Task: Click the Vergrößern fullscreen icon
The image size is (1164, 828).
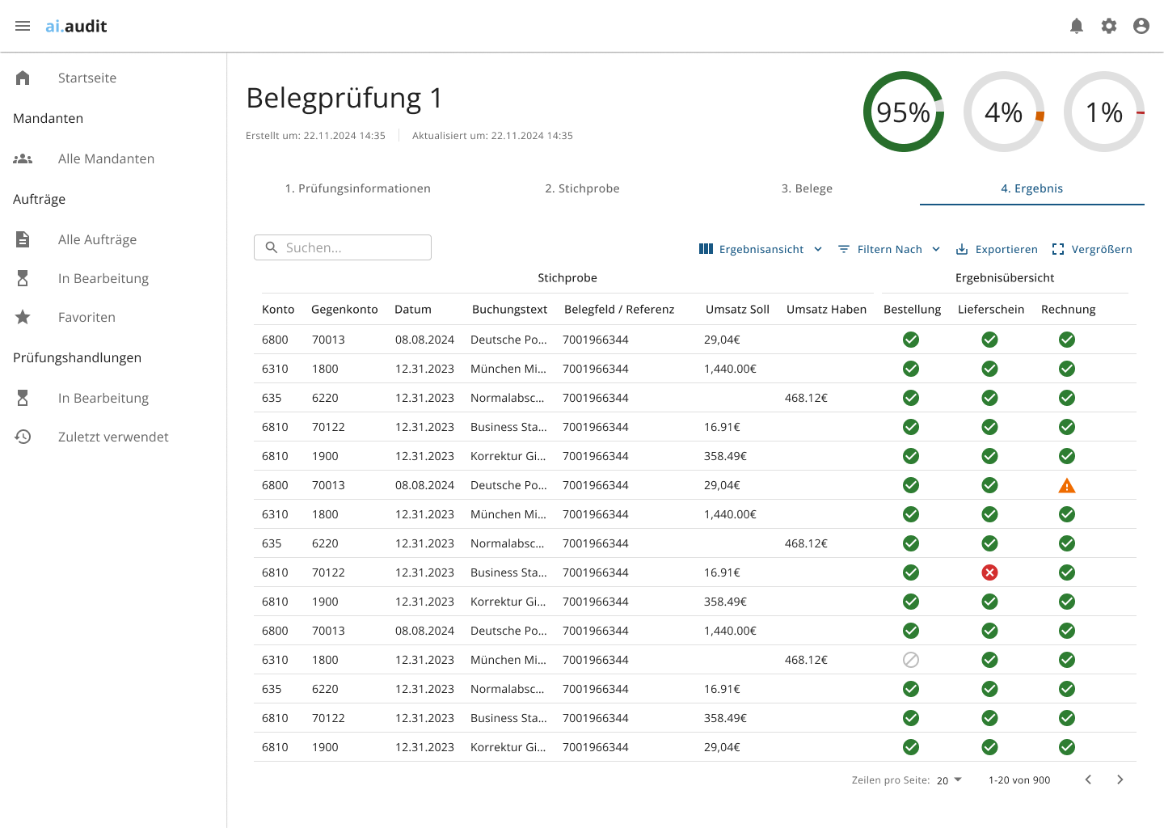Action: click(x=1058, y=249)
